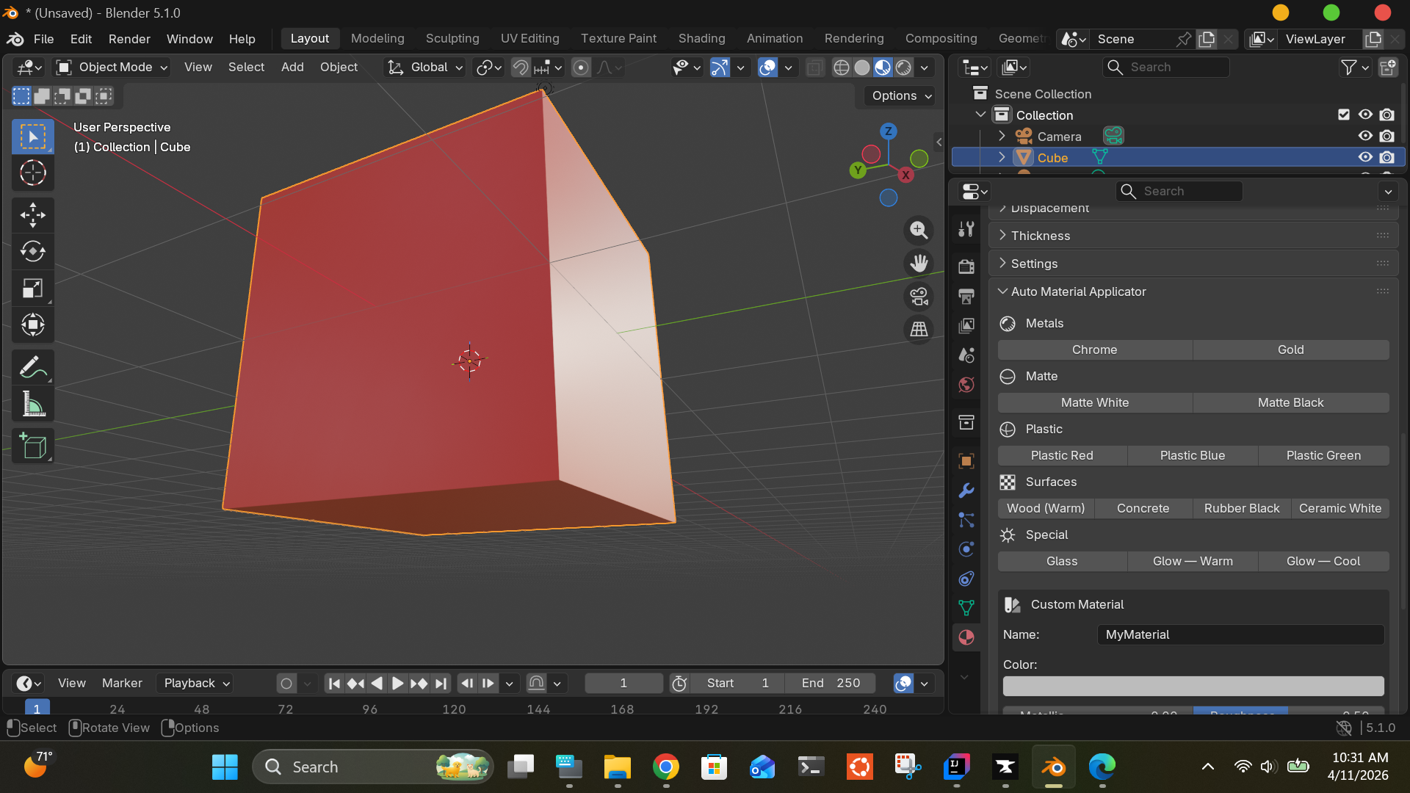This screenshot has width=1410, height=793.
Task: Apply the Plastic Blue material
Action: [1192, 455]
